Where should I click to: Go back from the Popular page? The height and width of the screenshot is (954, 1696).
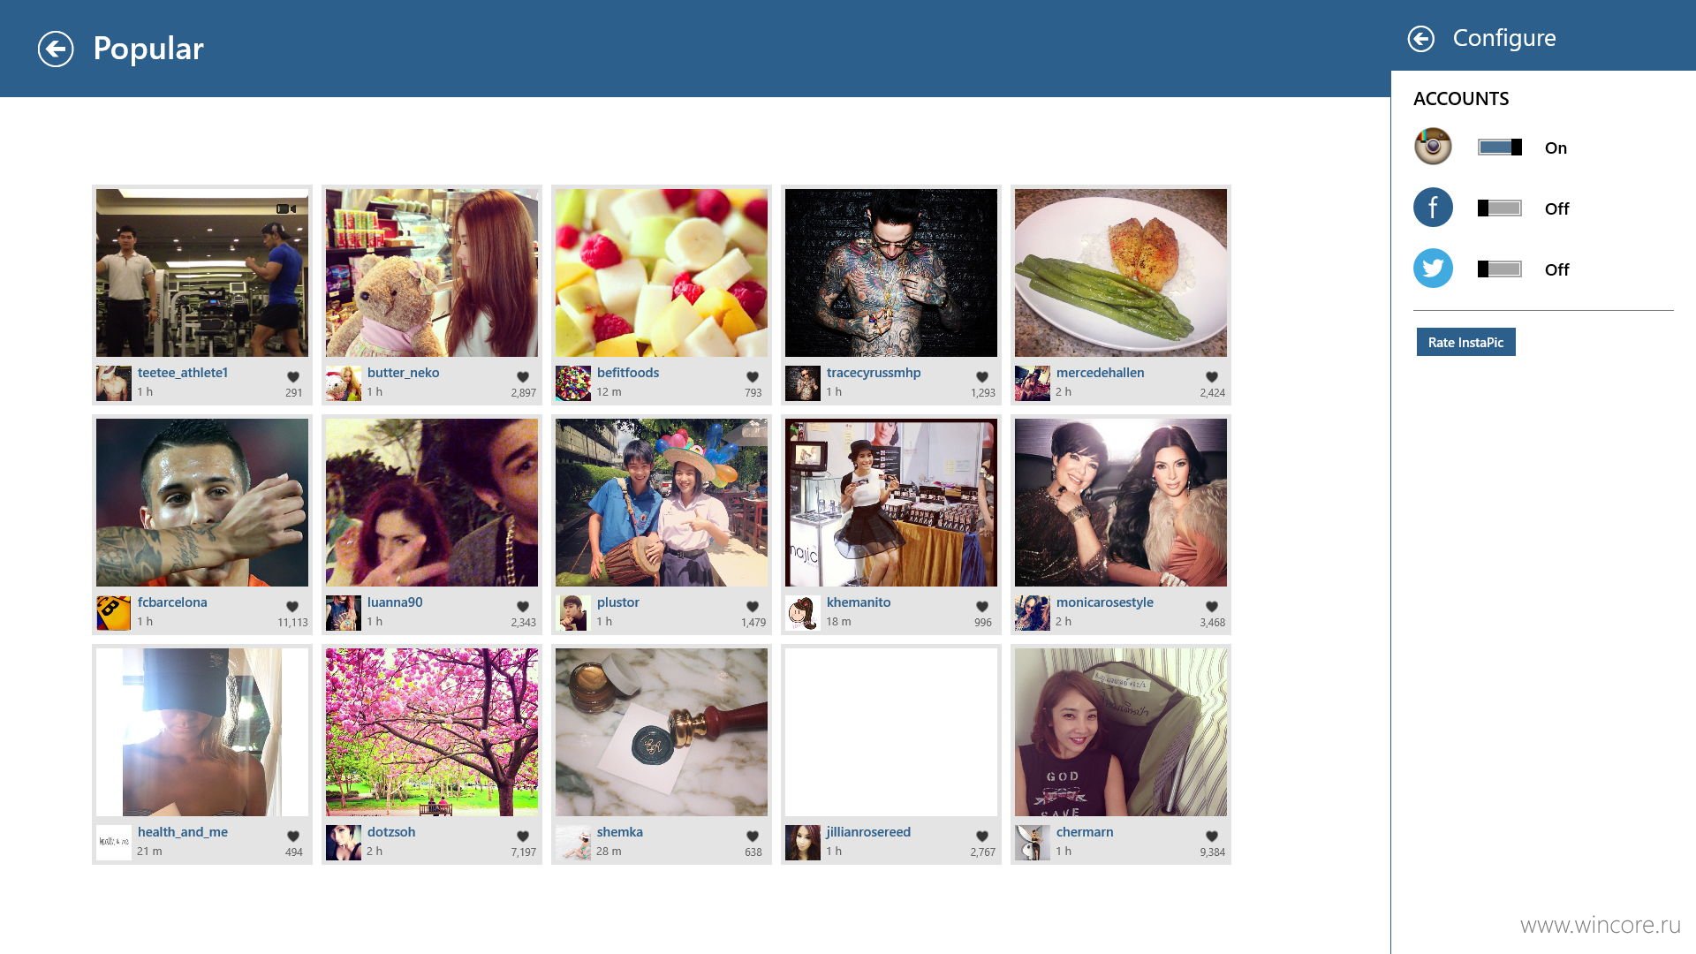[x=56, y=49]
